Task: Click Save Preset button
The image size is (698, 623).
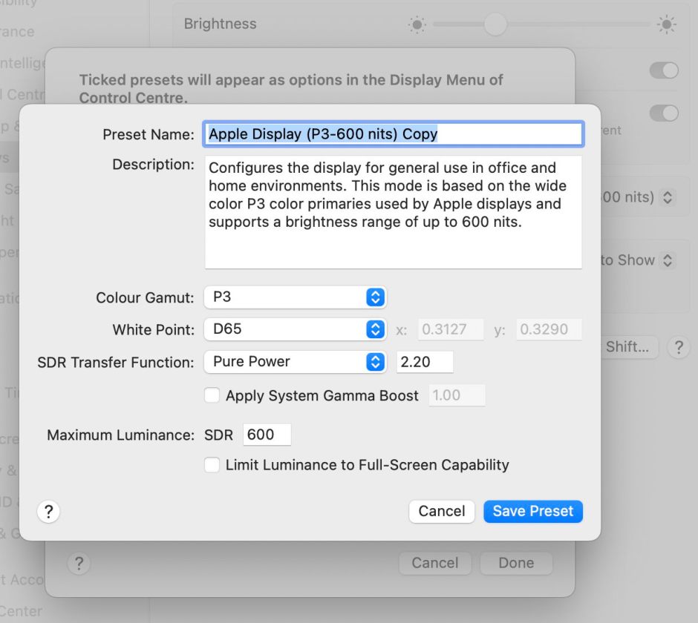Action: pos(533,512)
